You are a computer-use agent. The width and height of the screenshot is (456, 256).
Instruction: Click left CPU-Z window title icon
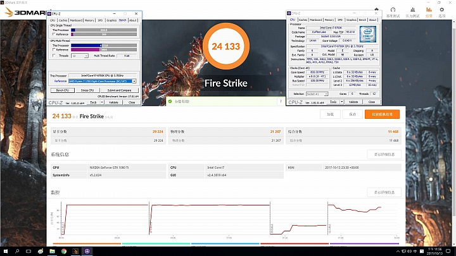coord(49,14)
